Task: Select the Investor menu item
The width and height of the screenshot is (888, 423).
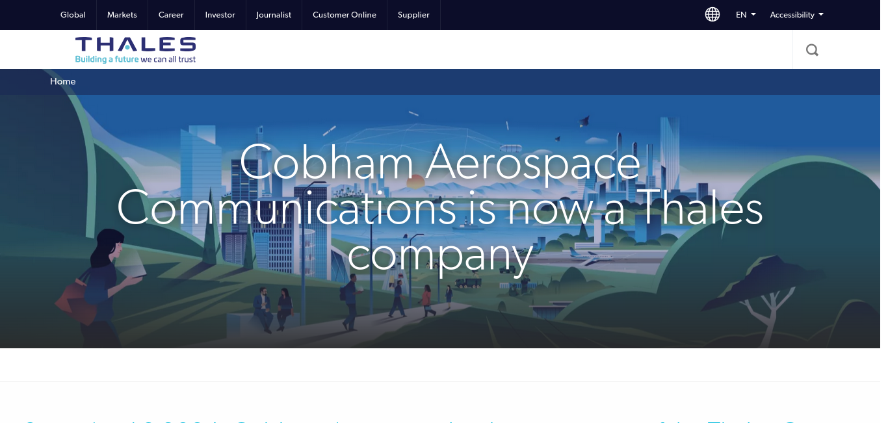Action: (x=220, y=15)
